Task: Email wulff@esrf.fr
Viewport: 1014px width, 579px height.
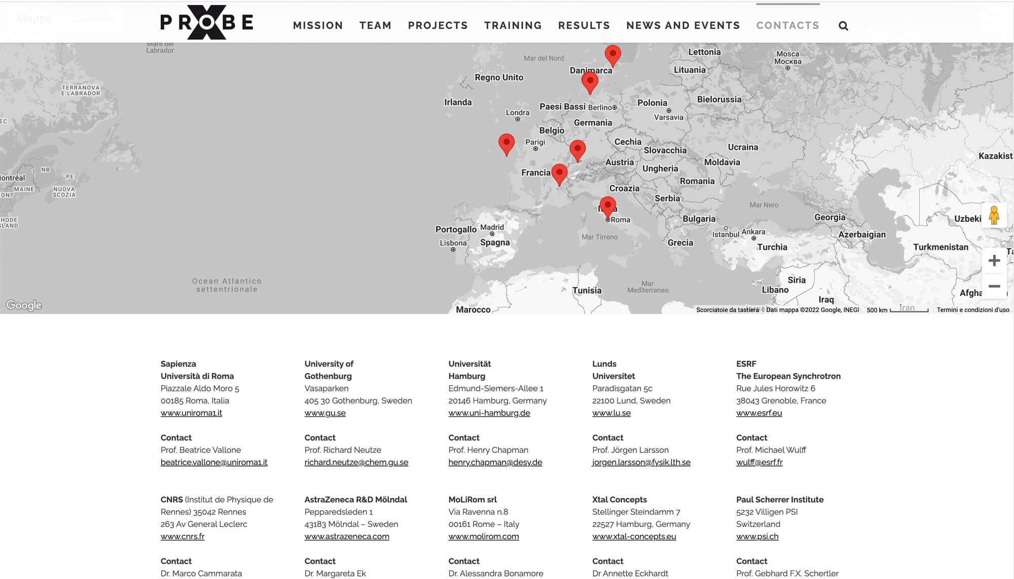Action: pos(759,462)
